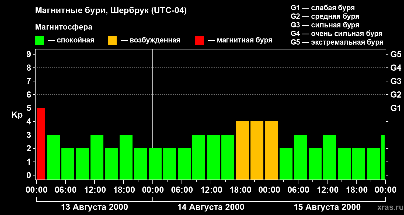Click the '5' value on the Kp axis
Viewport: 404px width, 215px height.
click(x=29, y=108)
